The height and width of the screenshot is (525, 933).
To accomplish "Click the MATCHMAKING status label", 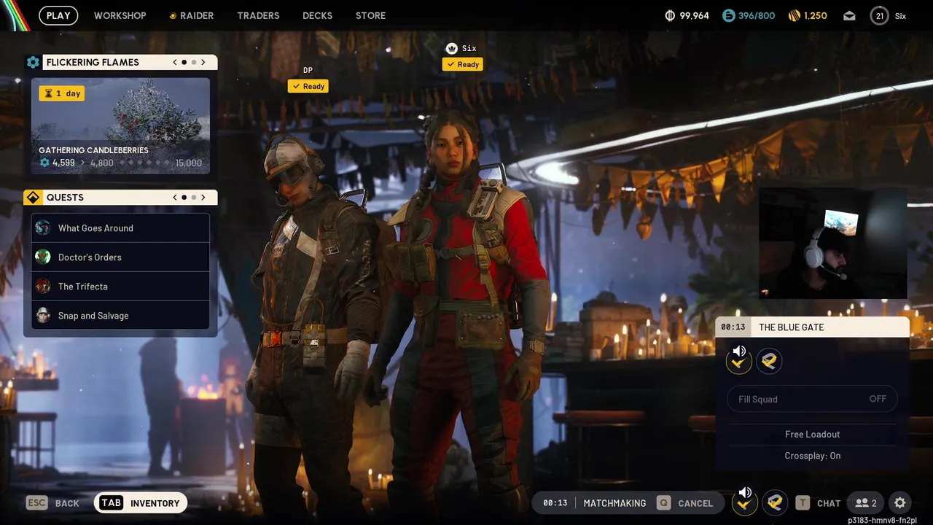I will pos(614,503).
